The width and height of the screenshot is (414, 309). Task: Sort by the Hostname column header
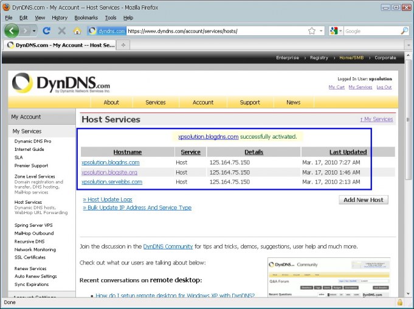[128, 152]
